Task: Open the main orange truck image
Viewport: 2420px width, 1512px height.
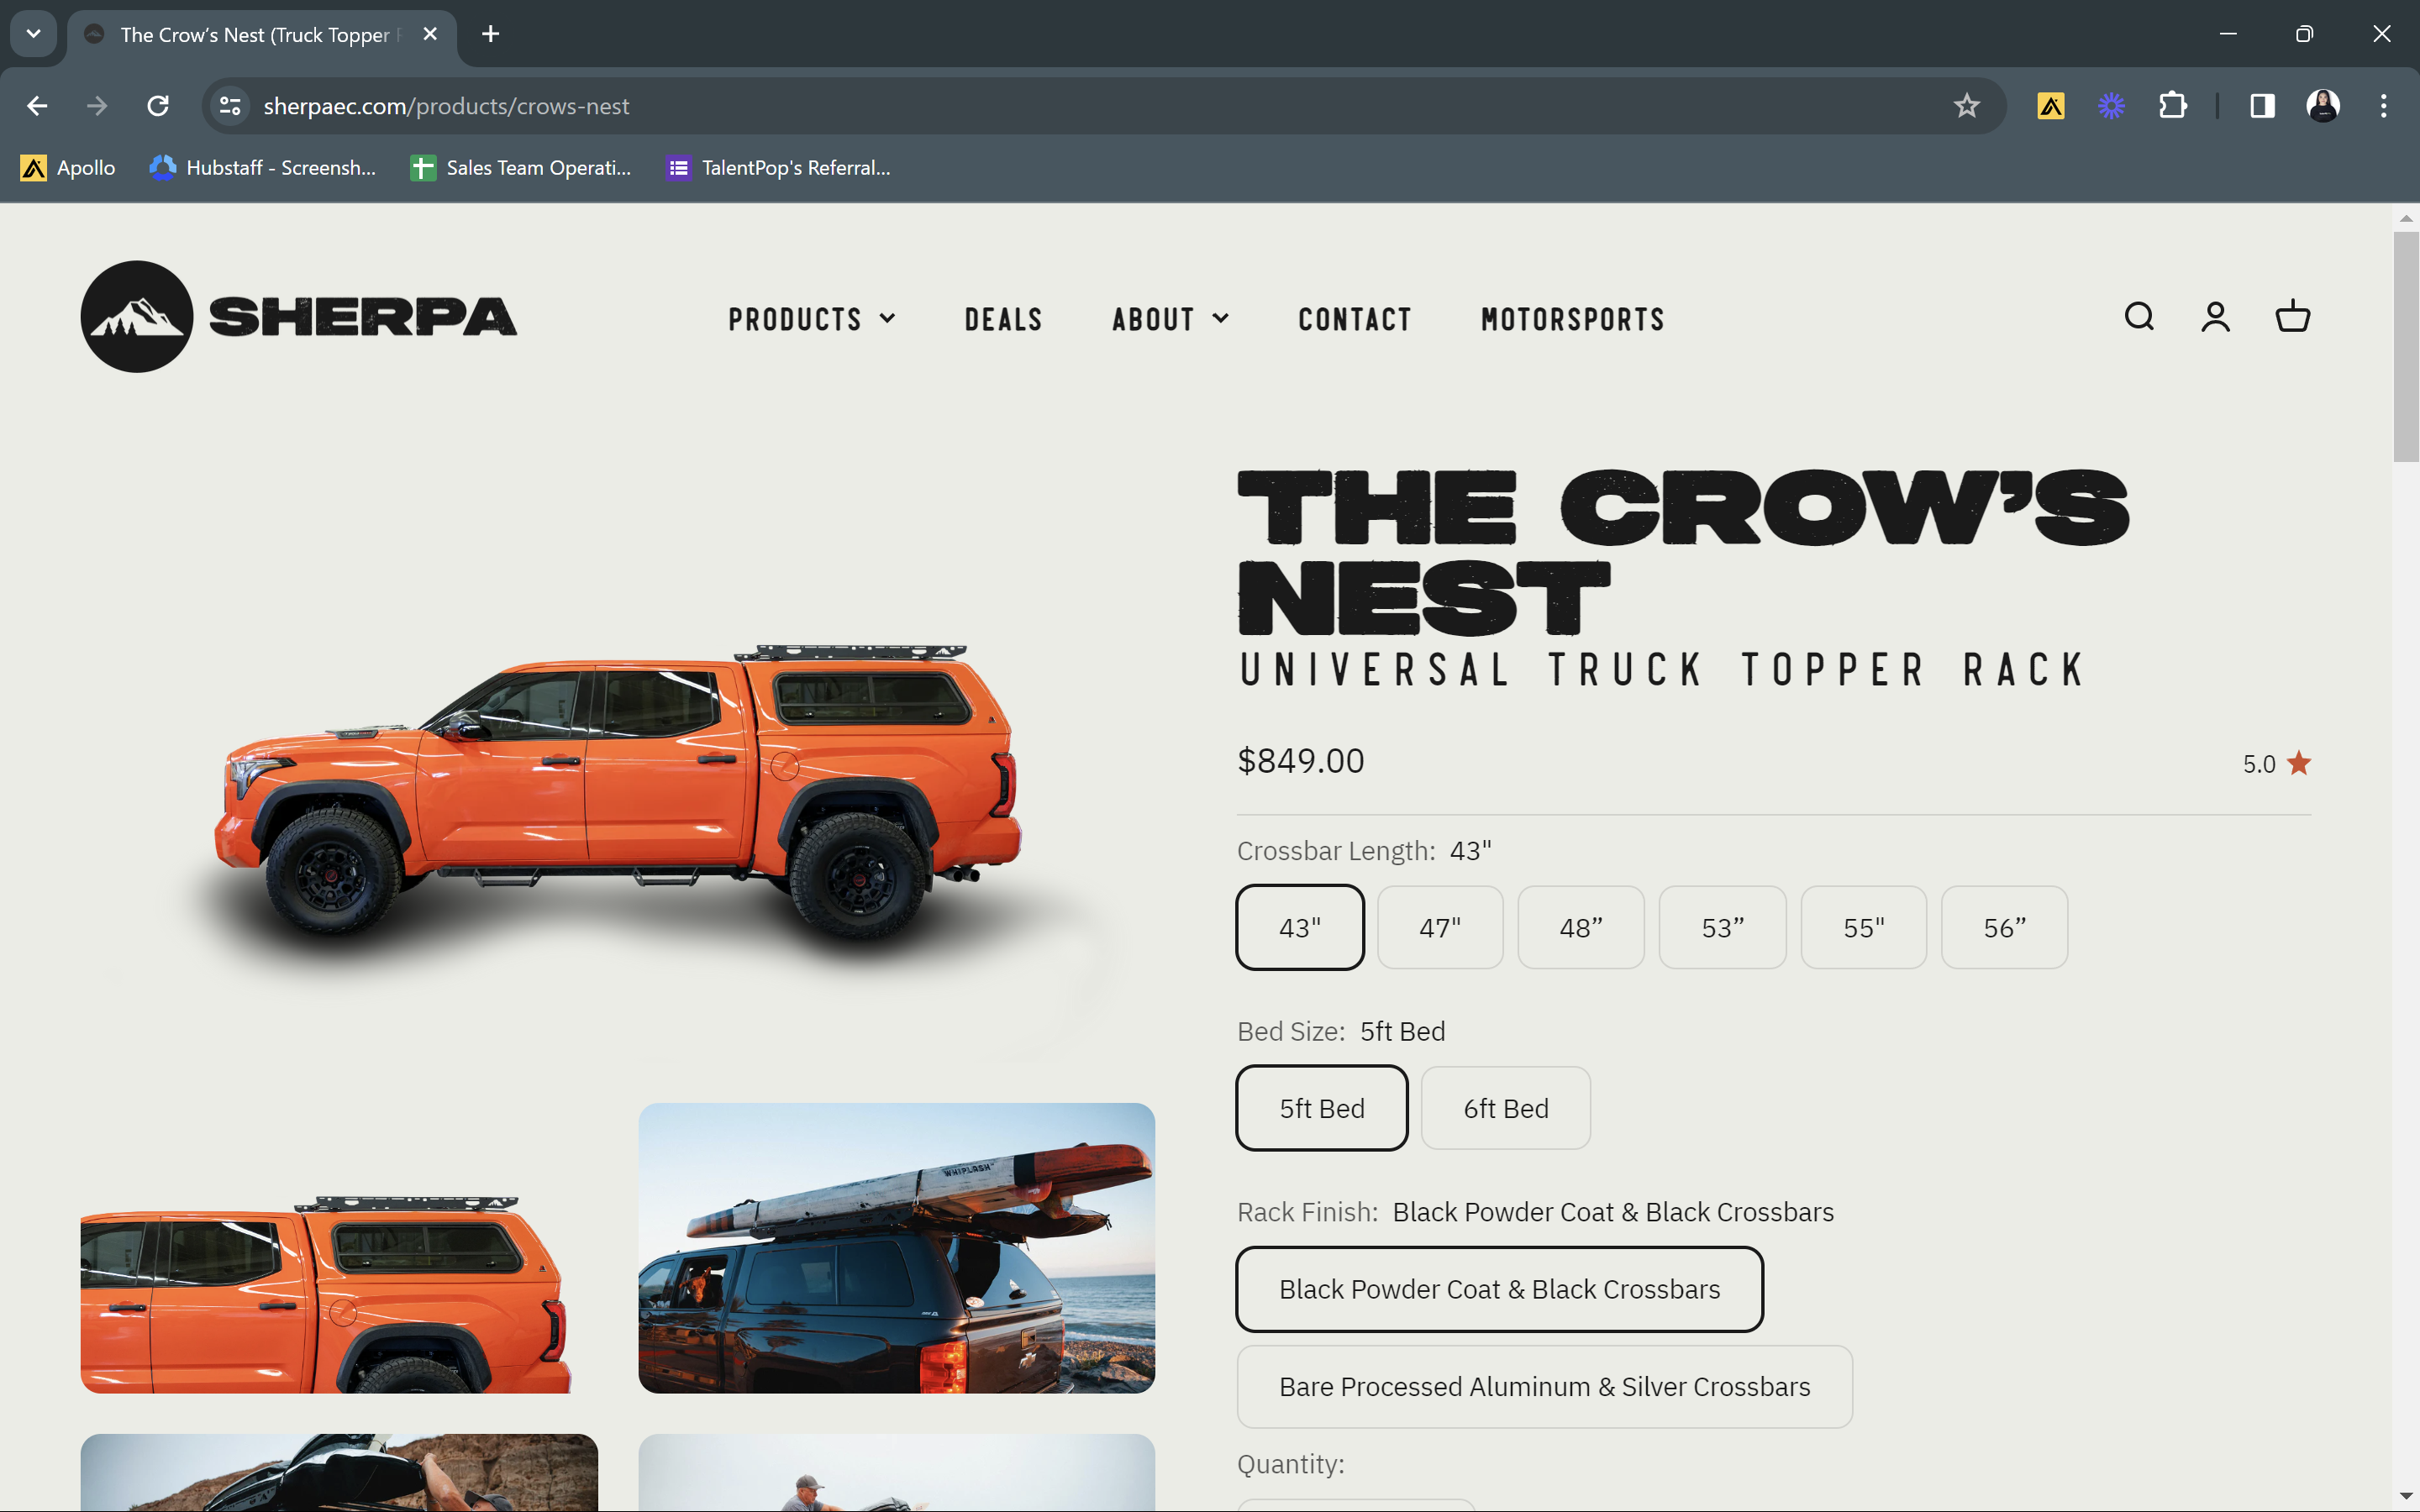Action: click(617, 761)
